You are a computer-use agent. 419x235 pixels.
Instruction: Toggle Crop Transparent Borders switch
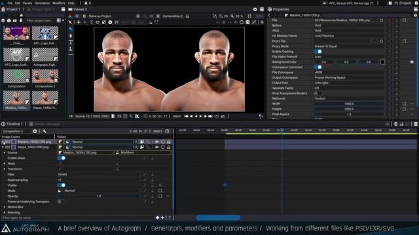[x=318, y=93]
